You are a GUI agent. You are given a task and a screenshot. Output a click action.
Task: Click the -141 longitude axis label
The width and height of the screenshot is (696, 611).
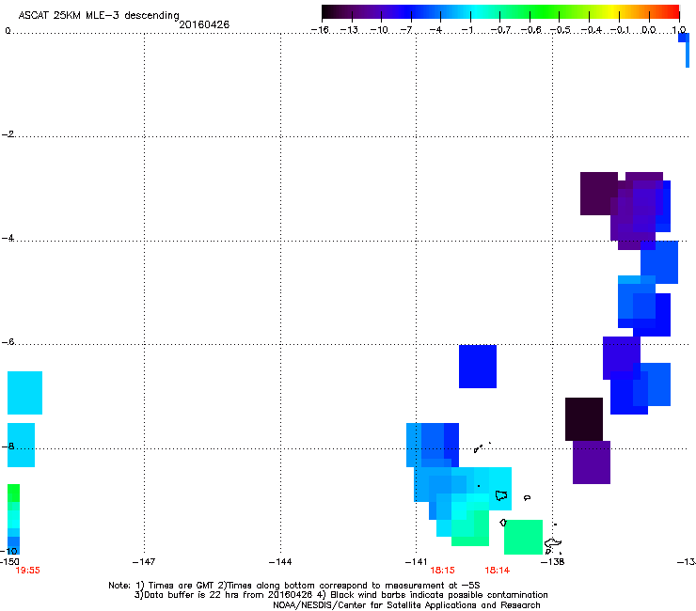click(x=416, y=562)
